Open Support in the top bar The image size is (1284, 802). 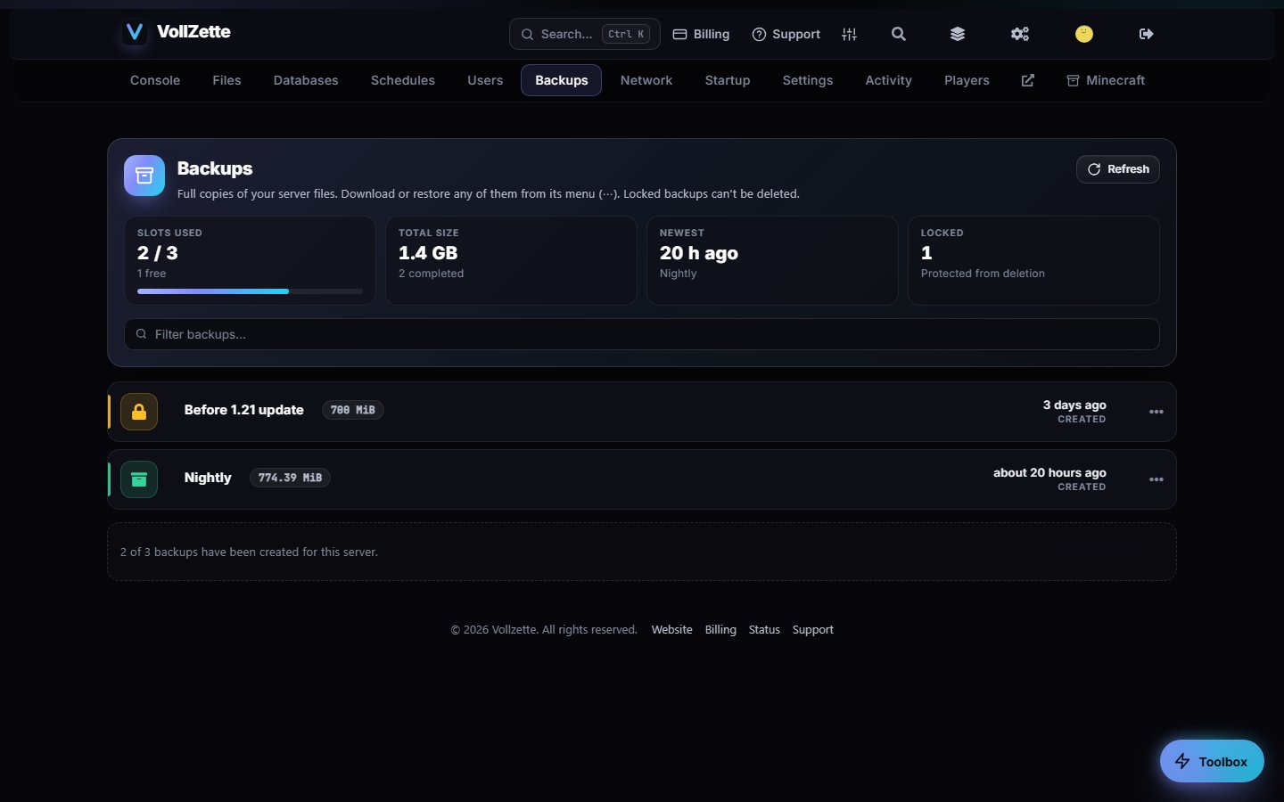click(x=786, y=34)
